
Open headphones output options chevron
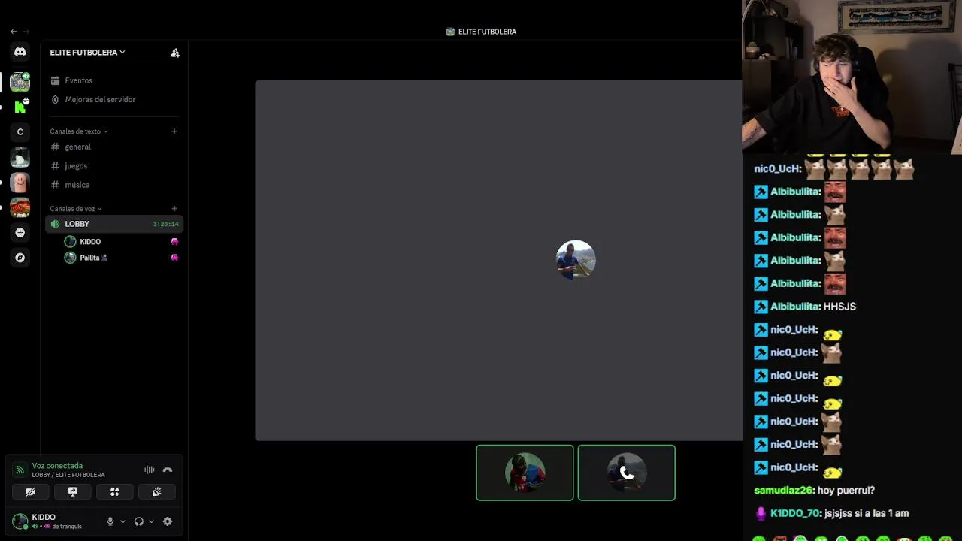click(x=151, y=521)
